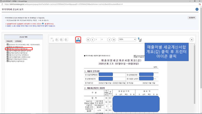Click 거래기간 date range value
Image resolution: width=202 pixels, height=114 pixels.
click(x=112, y=83)
